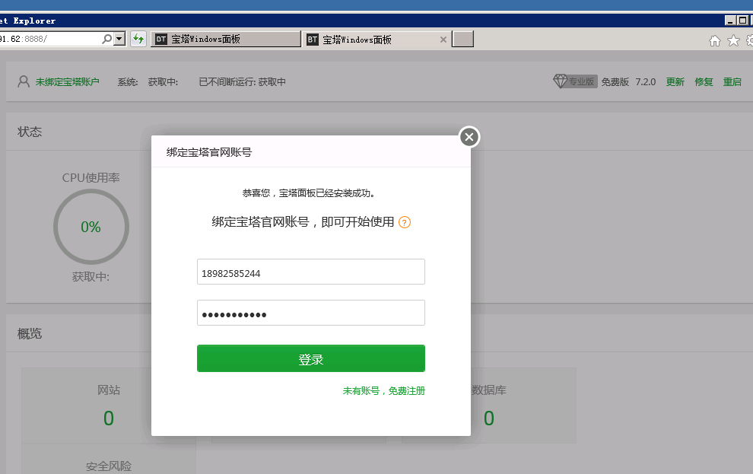Click the search magnifier in address bar
This screenshot has width=753, height=474.
106,39
